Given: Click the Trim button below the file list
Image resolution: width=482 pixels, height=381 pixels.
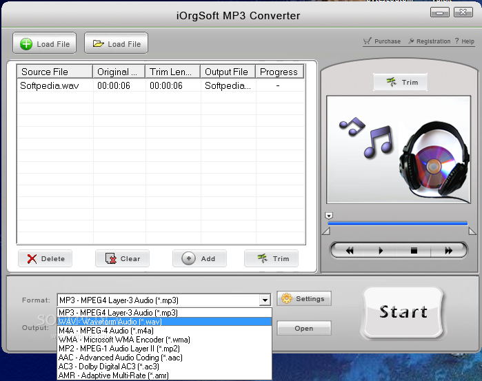Looking at the screenshot, I should pos(271,258).
